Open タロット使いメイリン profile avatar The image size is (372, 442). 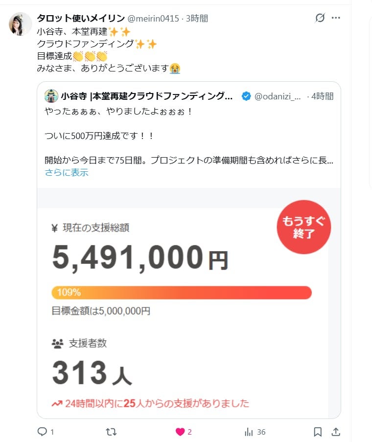tap(21, 24)
